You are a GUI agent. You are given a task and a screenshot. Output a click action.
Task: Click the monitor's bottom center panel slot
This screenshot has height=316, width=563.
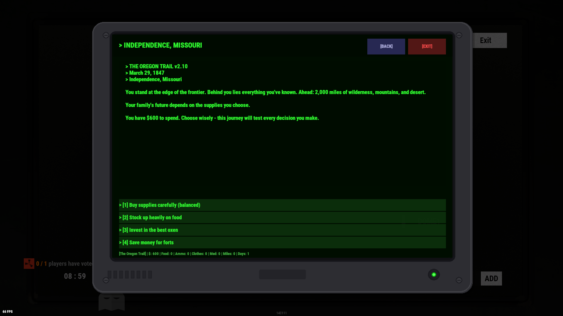click(x=282, y=274)
